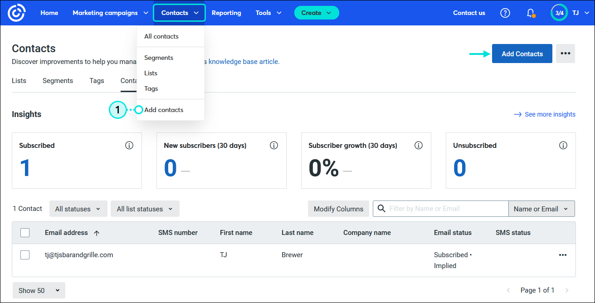The width and height of the screenshot is (595, 303).
Task: Click the Brewer last name cell
Action: (x=292, y=255)
